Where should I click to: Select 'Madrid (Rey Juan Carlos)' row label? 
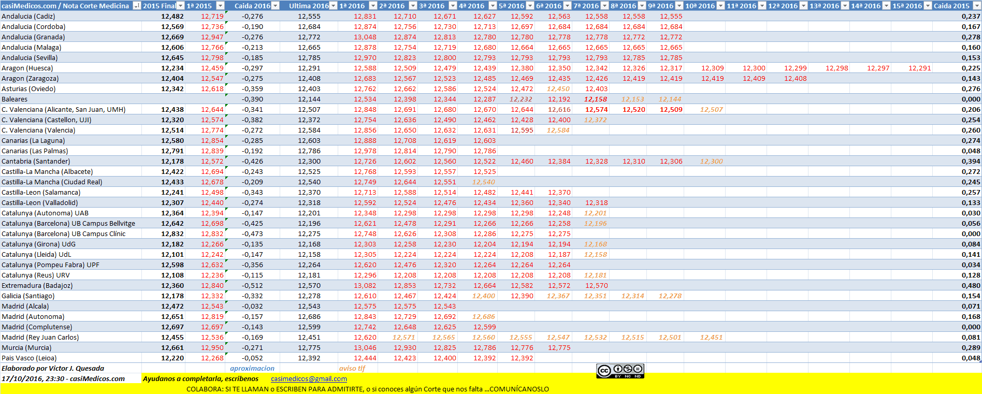[x=40, y=337]
